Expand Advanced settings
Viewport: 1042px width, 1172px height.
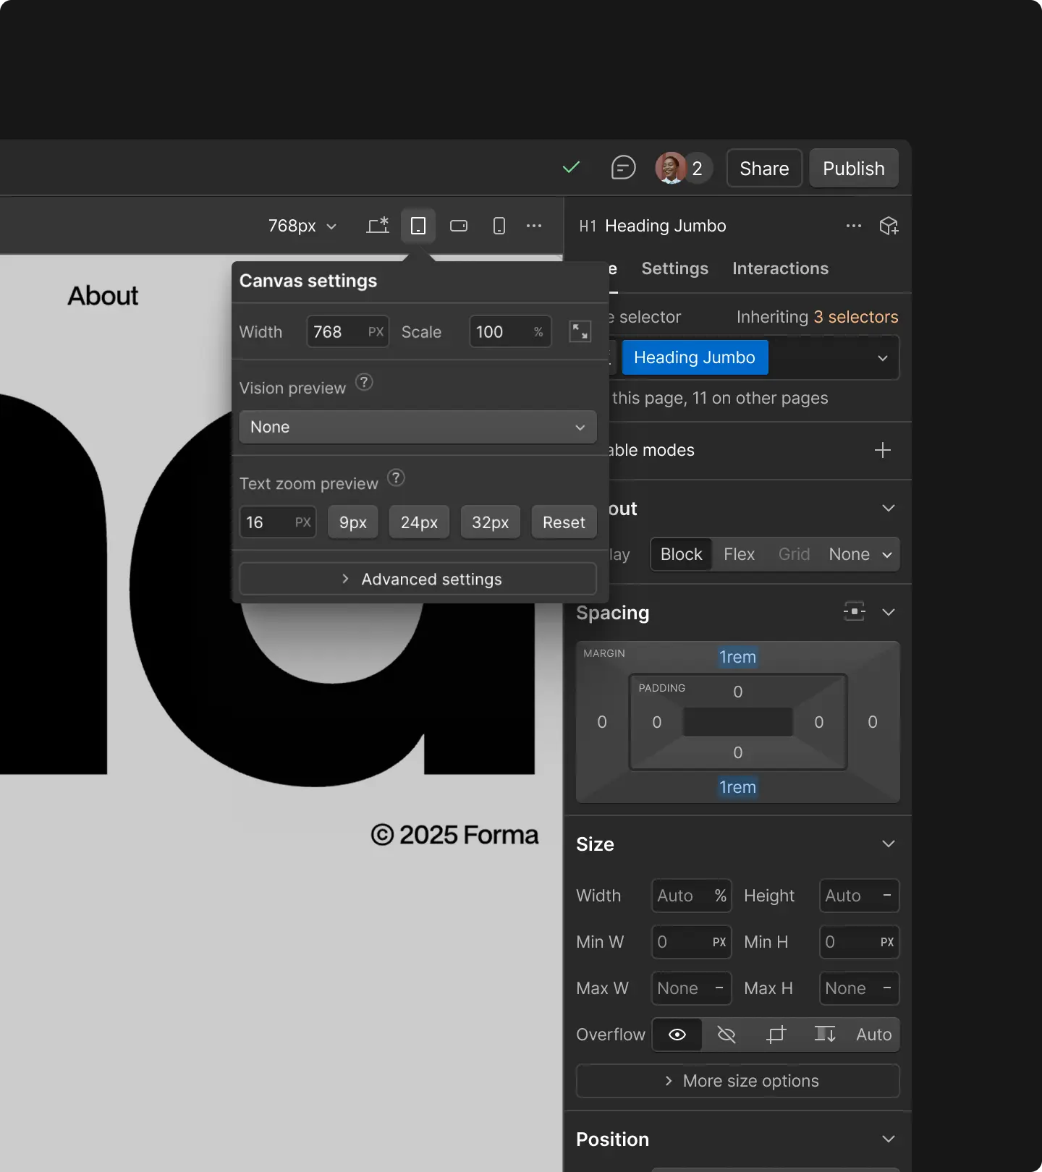coord(418,579)
